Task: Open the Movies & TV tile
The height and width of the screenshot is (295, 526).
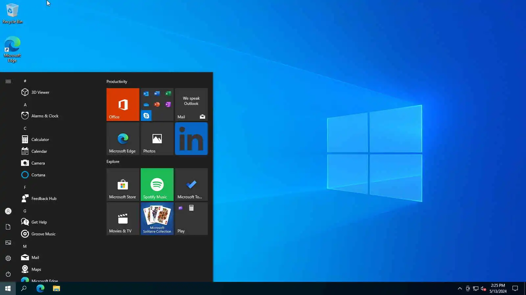Action: tap(123, 219)
